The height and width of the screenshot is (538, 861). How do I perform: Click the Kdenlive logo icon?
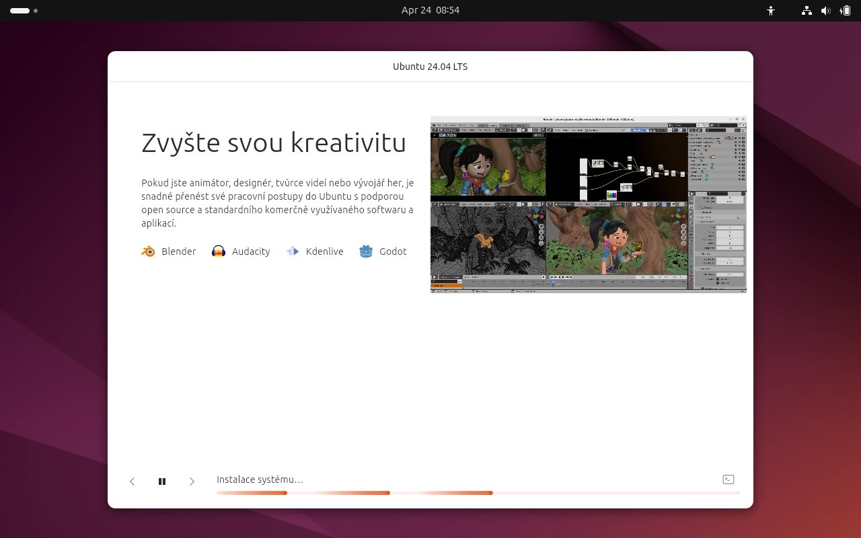pyautogui.click(x=293, y=252)
